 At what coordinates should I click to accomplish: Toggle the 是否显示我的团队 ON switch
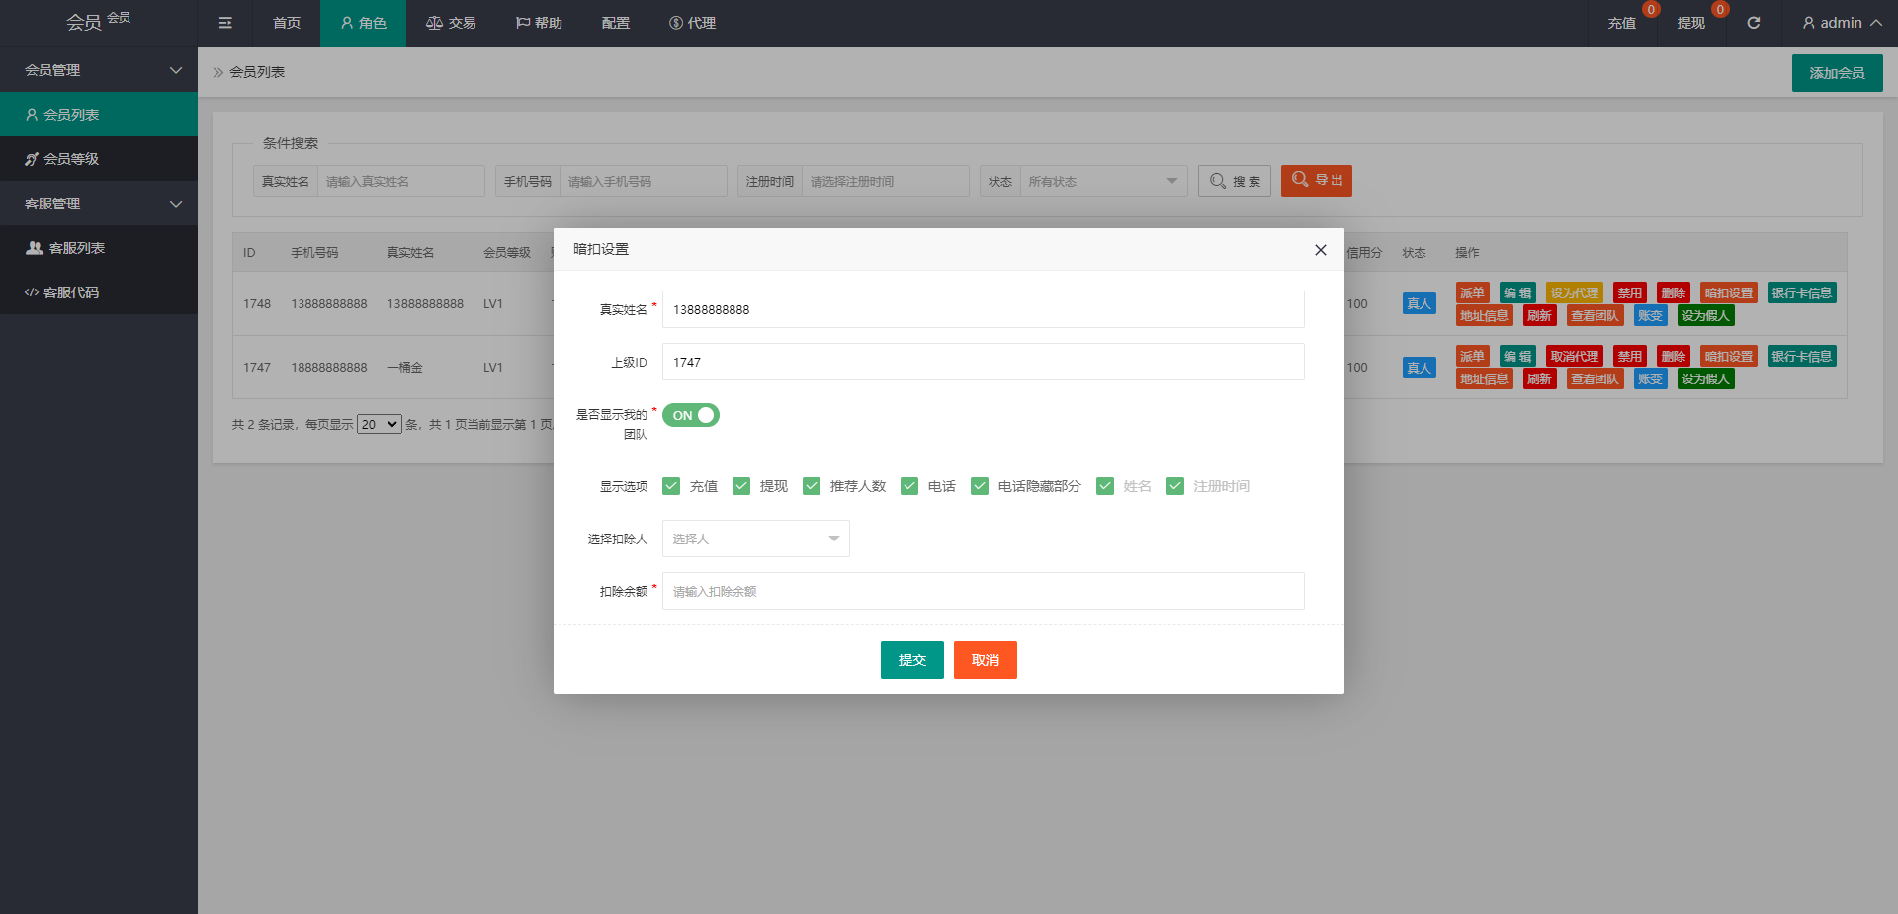point(690,416)
